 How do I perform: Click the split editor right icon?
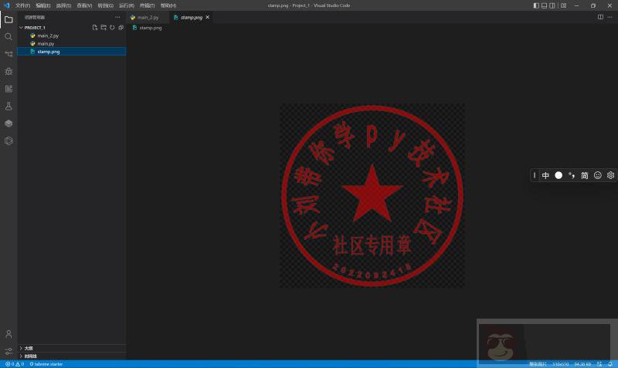tap(600, 17)
